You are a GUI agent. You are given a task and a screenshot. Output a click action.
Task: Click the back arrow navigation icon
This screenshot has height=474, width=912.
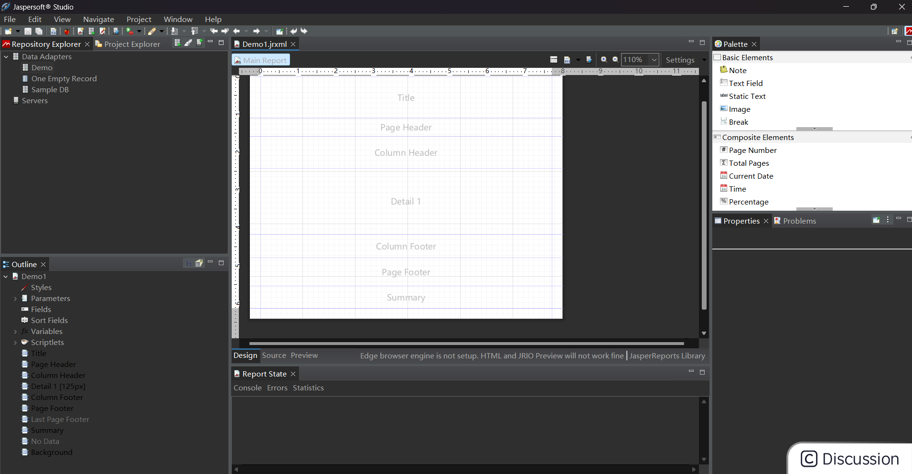[236, 31]
